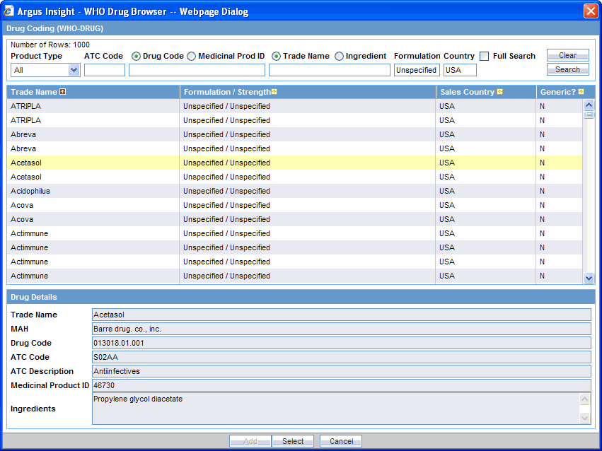Viewport: 602px width, 451px height.
Task: Clear the search criteria with Clear button
Action: 567,55
